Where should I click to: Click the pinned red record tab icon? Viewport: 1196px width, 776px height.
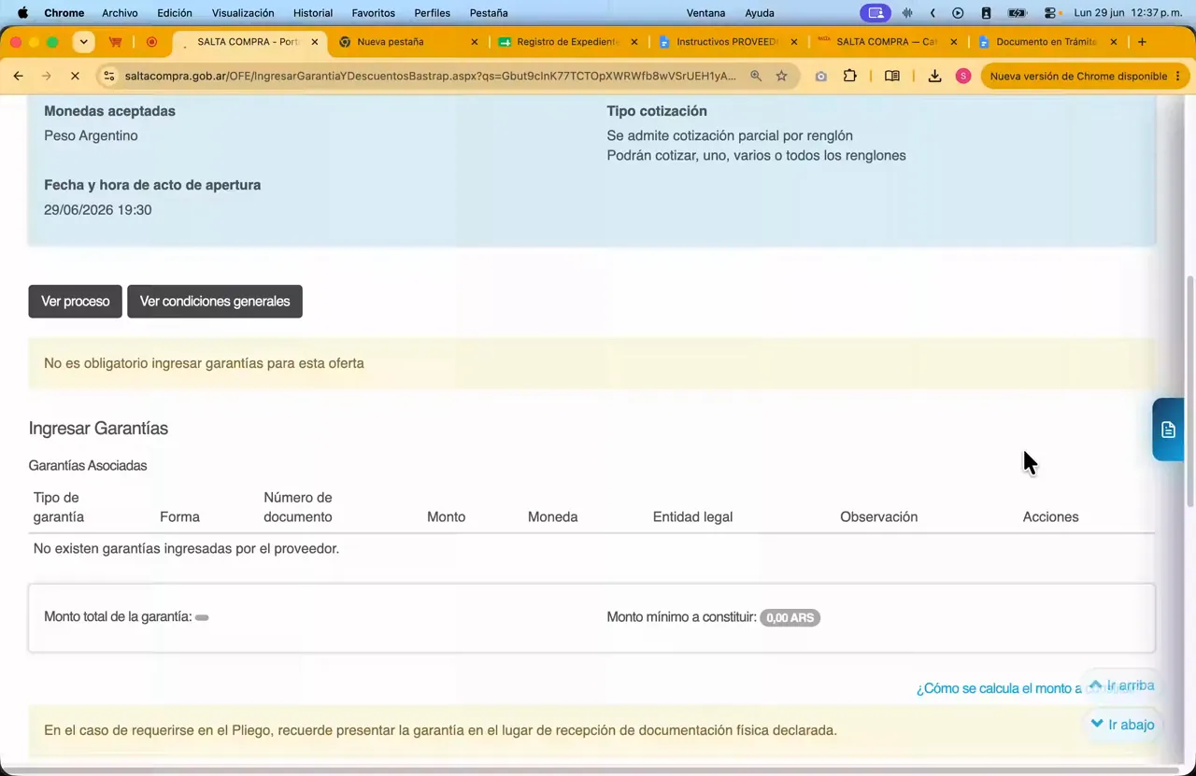[152, 42]
